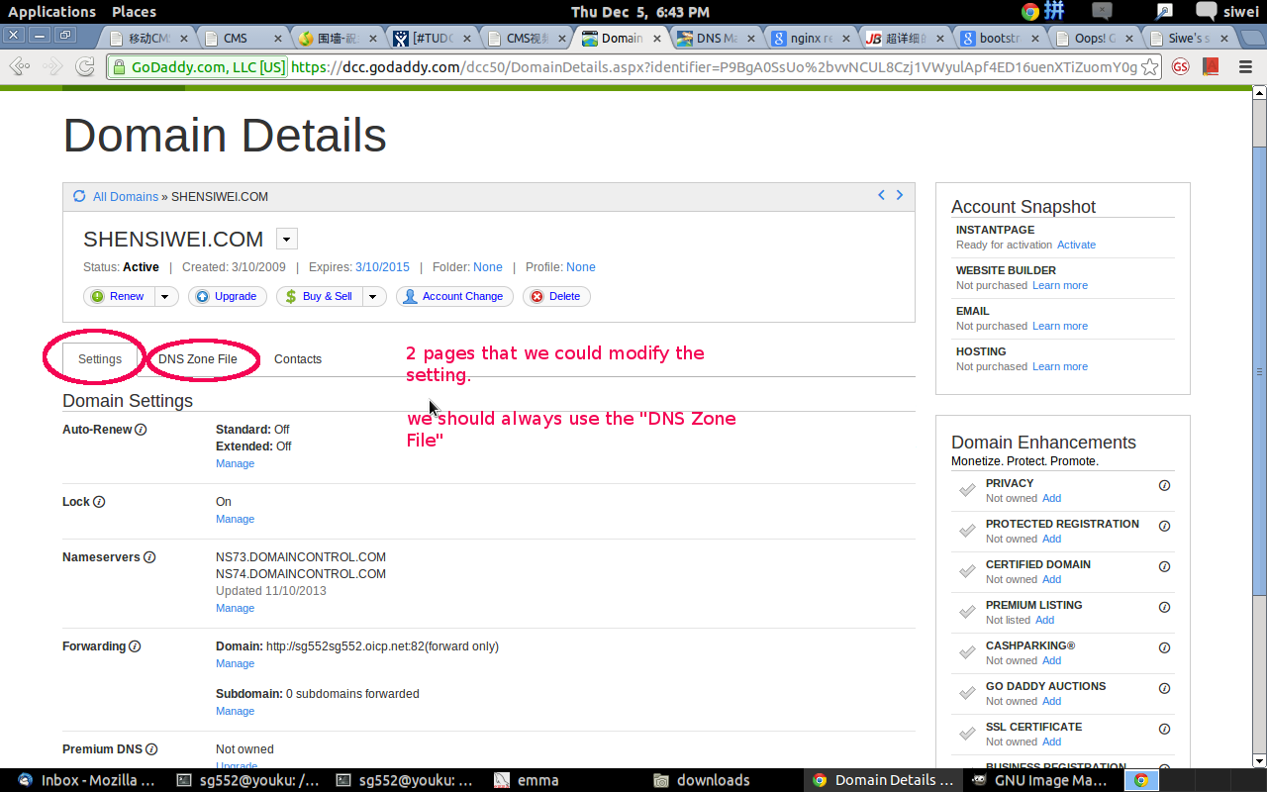Open the Applications menu
This screenshot has height=792, width=1267.
click(51, 12)
